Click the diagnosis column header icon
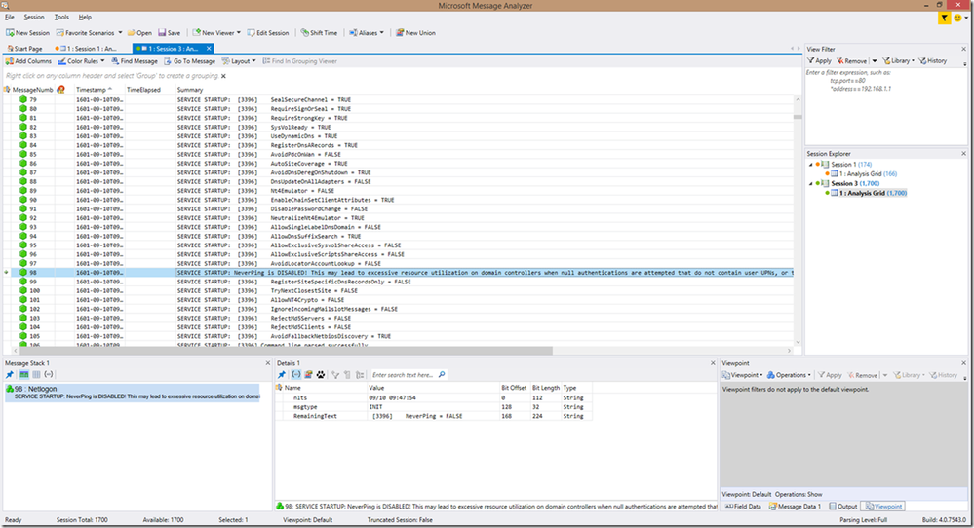The width and height of the screenshot is (974, 528). 60,90
